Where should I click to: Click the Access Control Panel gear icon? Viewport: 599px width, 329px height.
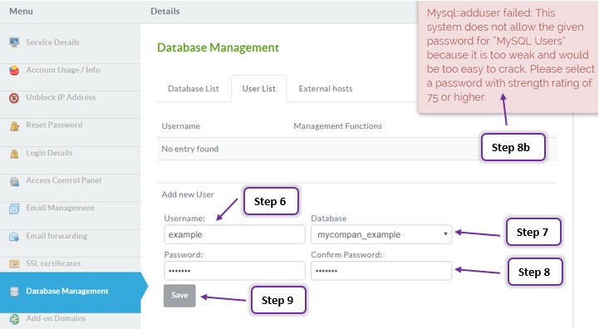(x=14, y=181)
